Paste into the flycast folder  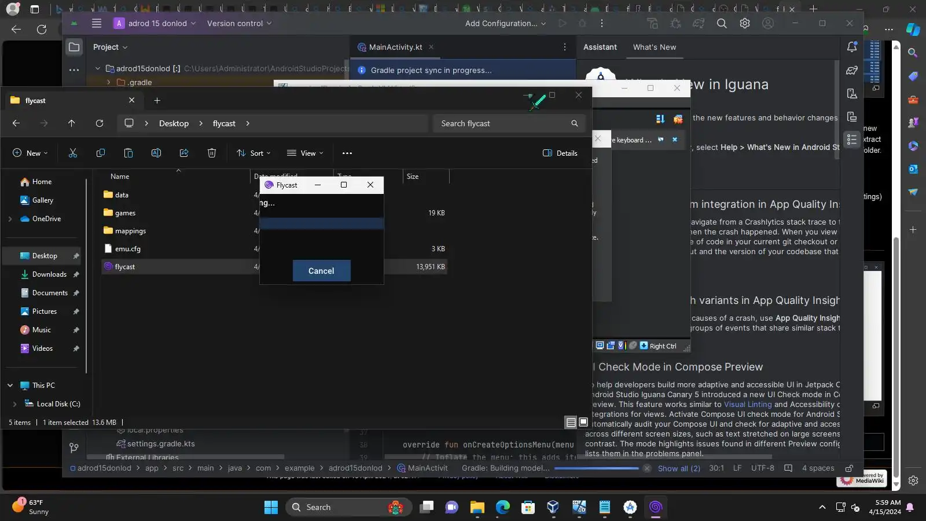[128, 153]
